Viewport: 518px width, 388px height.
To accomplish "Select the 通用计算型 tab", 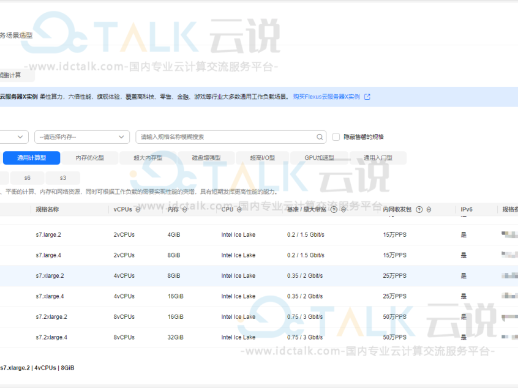I will 32,158.
